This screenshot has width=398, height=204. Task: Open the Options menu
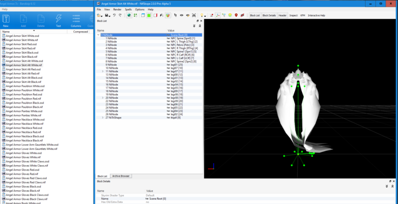coord(140,10)
